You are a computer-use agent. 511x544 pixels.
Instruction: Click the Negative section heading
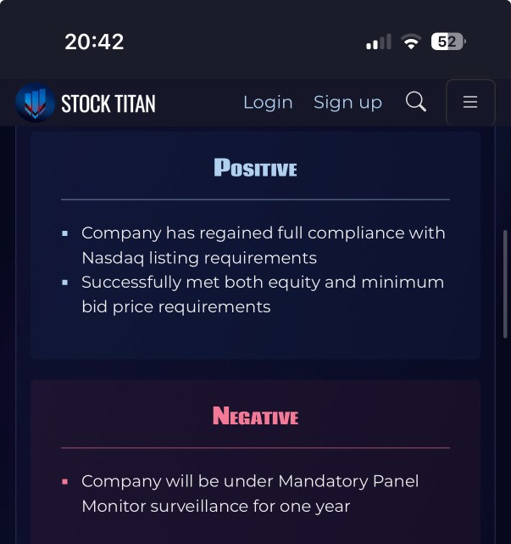pos(255,416)
